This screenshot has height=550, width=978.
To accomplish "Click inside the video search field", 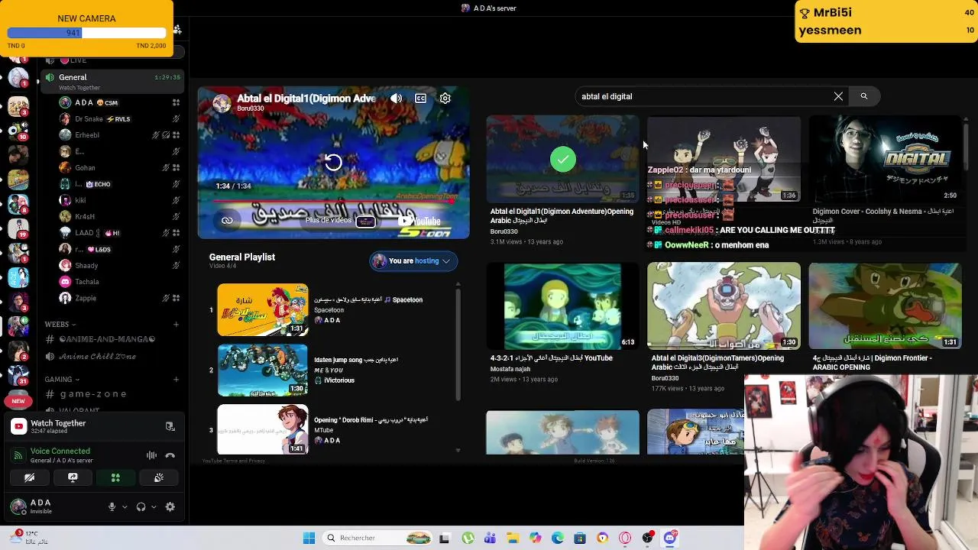I will click(x=703, y=96).
